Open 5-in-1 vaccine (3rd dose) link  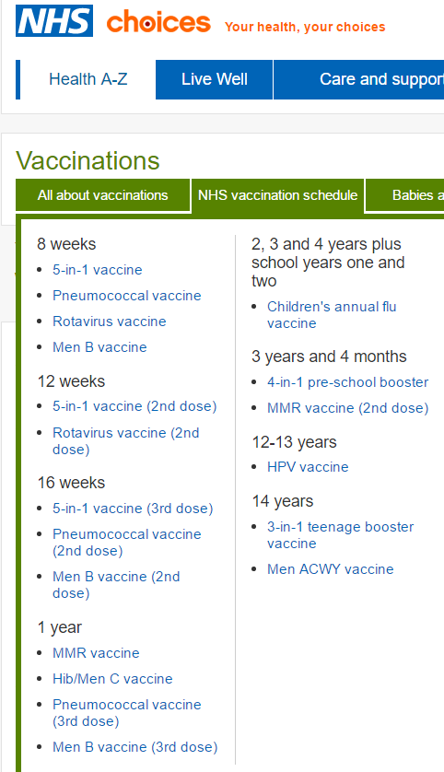coord(133,509)
